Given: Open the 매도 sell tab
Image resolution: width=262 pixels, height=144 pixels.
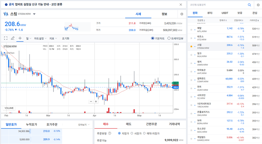Looking at the screenshot, I should click(128, 124).
